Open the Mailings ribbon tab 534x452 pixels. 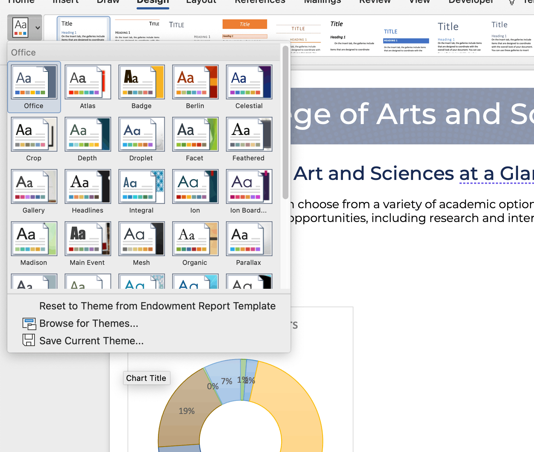tap(323, 1)
